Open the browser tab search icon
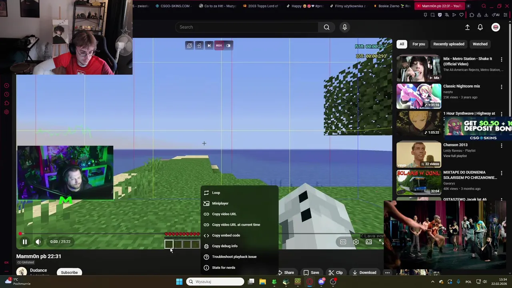The width and height of the screenshot is (512, 288). [484, 6]
